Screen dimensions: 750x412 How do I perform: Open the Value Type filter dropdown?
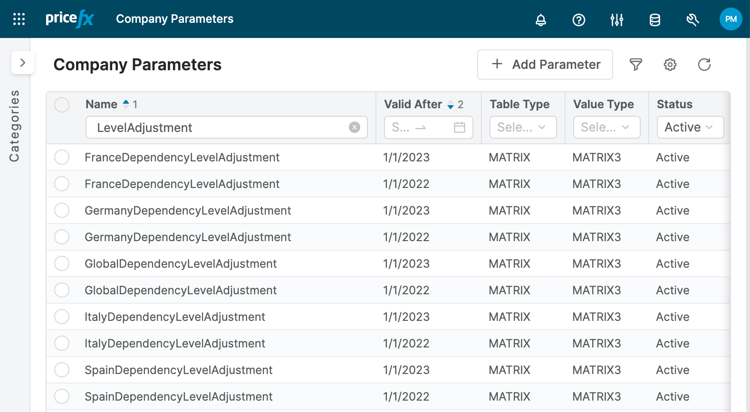point(606,127)
